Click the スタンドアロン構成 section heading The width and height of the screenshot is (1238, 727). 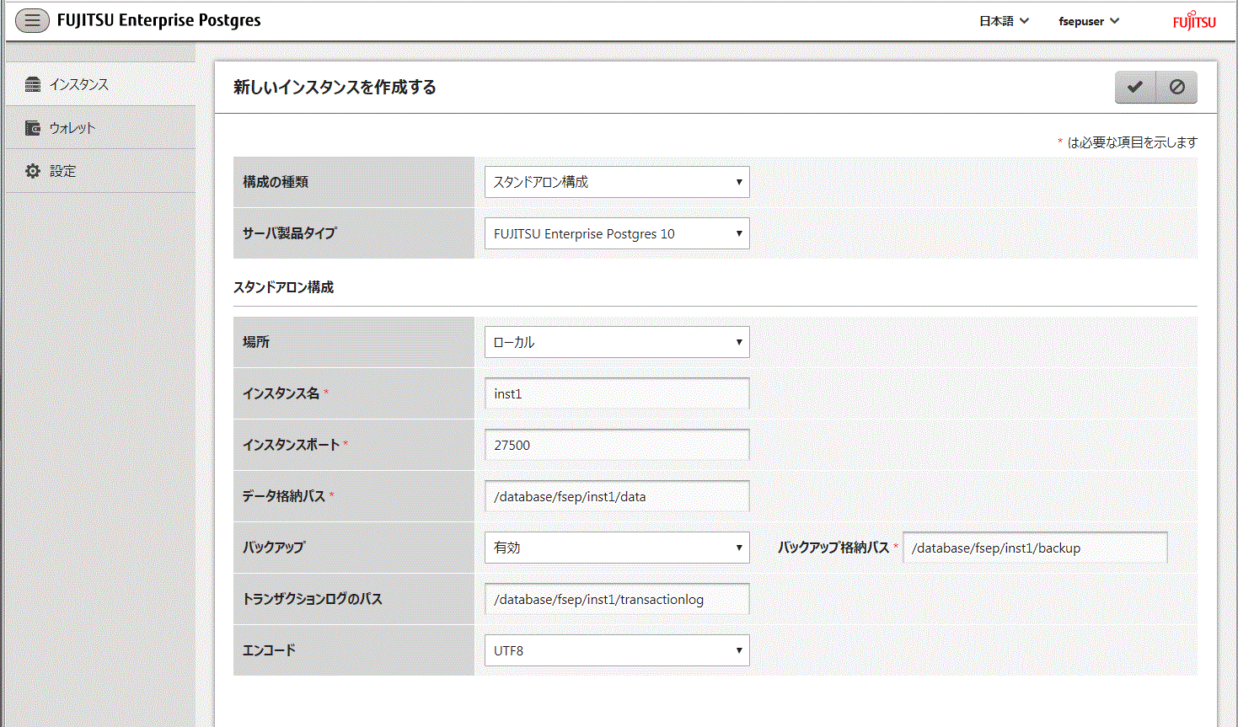click(283, 287)
